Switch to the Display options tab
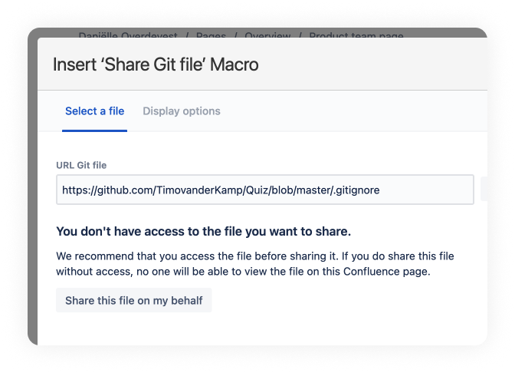This screenshot has height=373, width=515. (182, 111)
